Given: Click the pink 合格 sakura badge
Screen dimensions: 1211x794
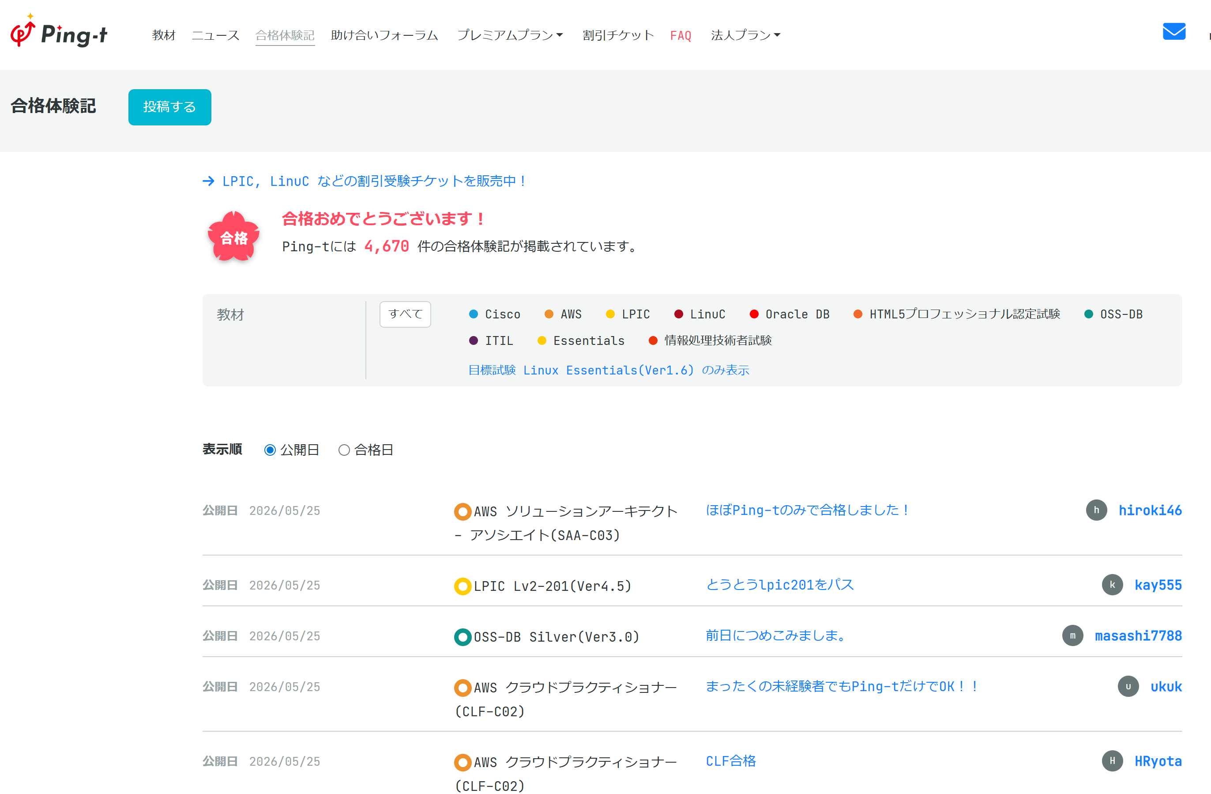Looking at the screenshot, I should tap(233, 236).
